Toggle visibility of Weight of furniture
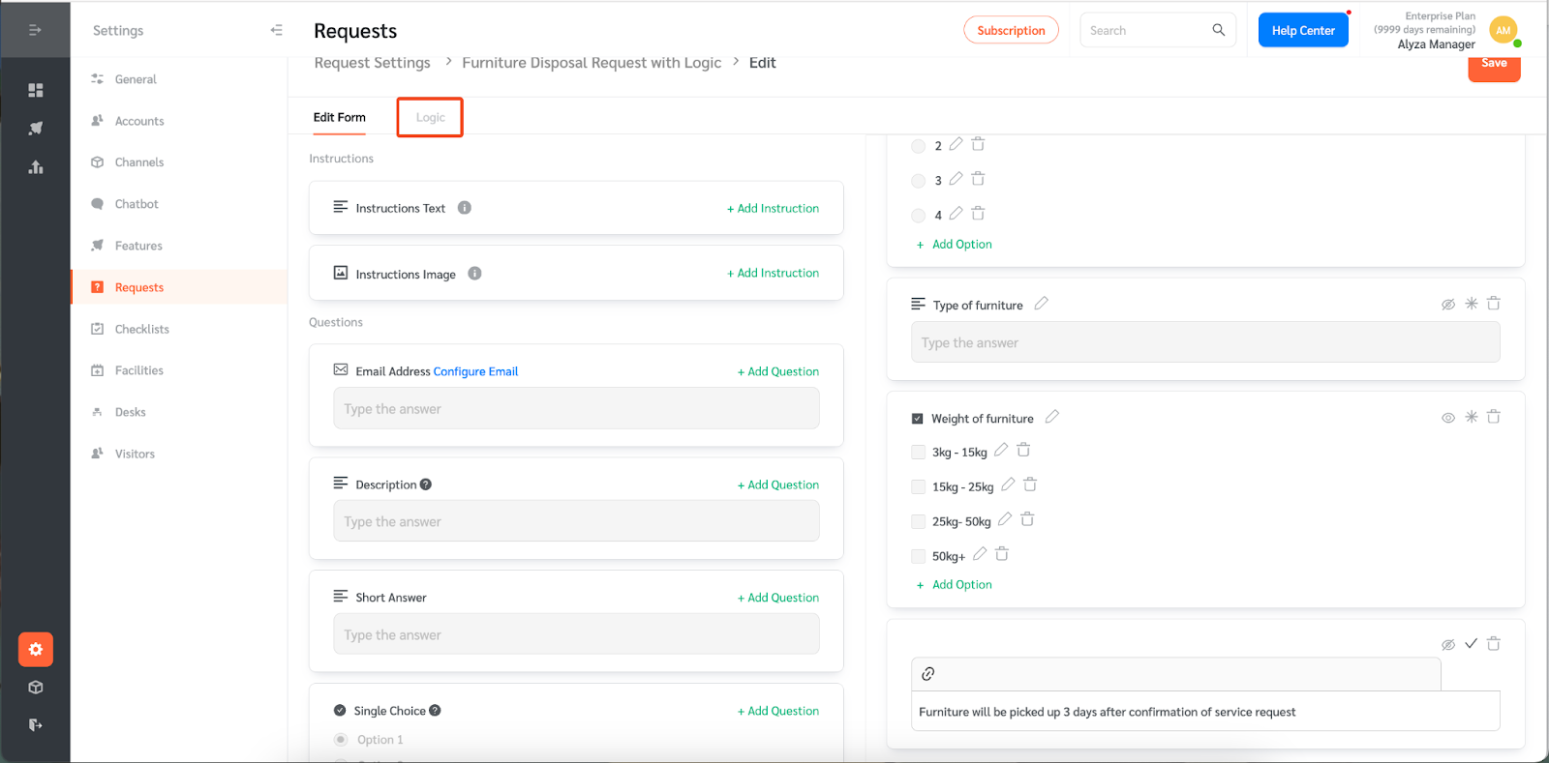This screenshot has height=763, width=1549. (x=1448, y=418)
